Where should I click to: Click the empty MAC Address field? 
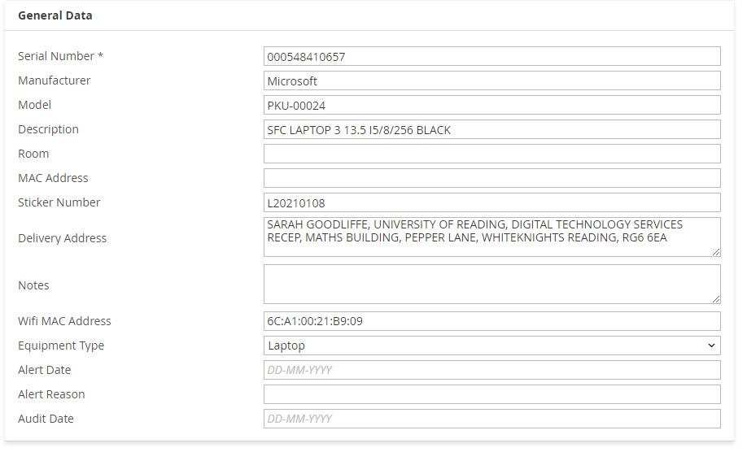click(x=491, y=178)
